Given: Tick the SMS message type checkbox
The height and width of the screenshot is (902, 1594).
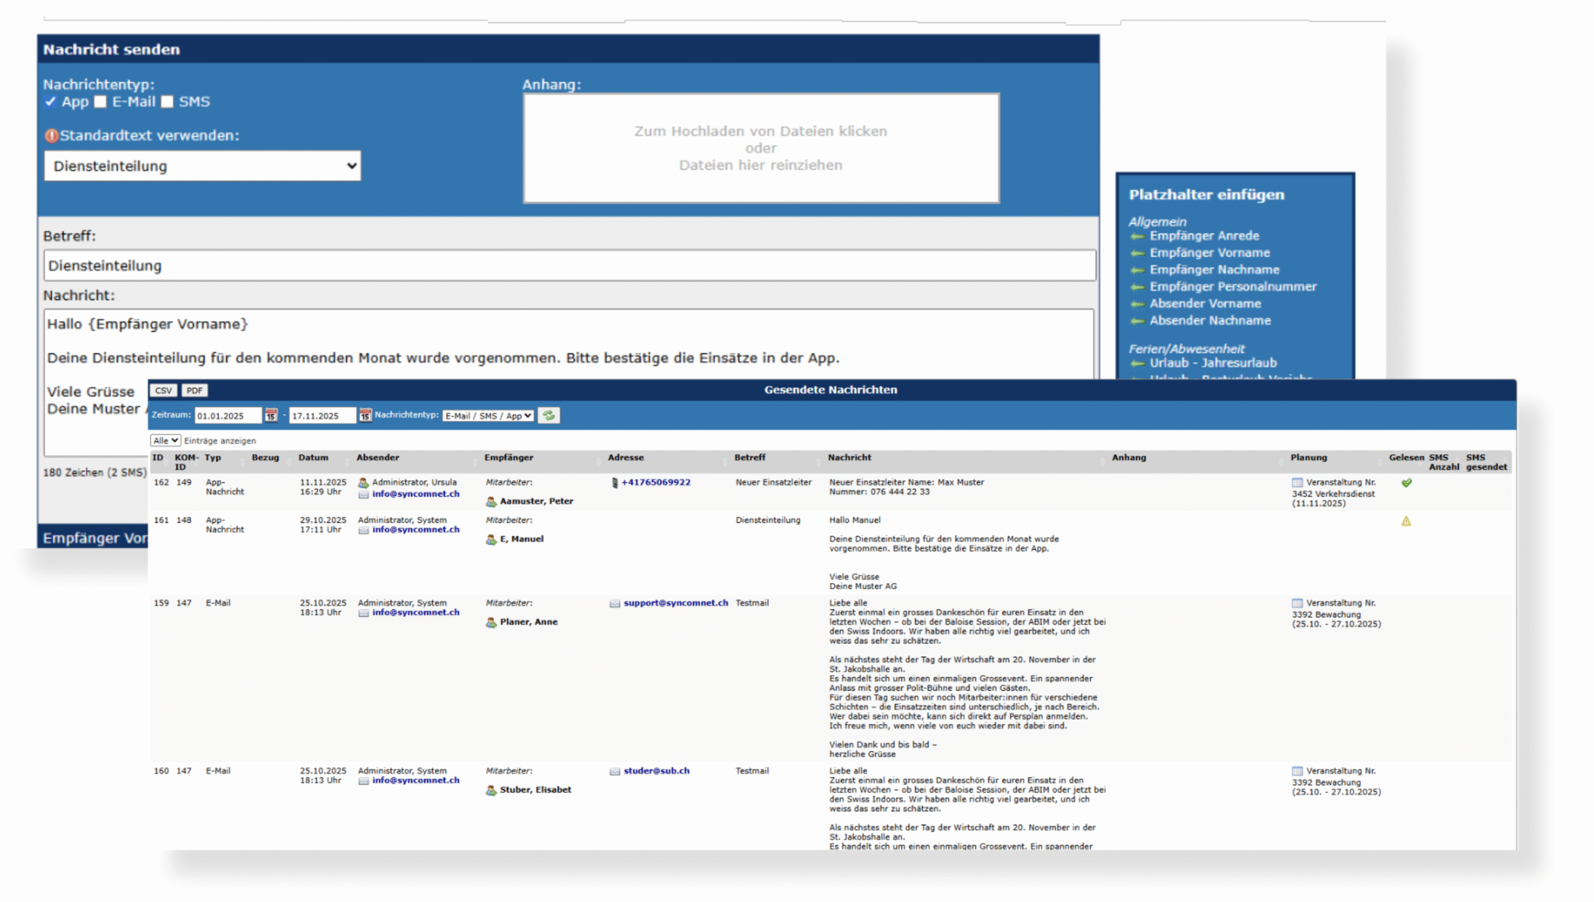Looking at the screenshot, I should [x=167, y=101].
